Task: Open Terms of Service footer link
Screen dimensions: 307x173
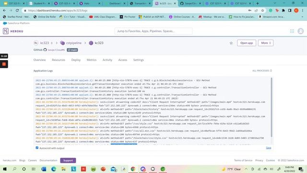Action: [x=243, y=160]
